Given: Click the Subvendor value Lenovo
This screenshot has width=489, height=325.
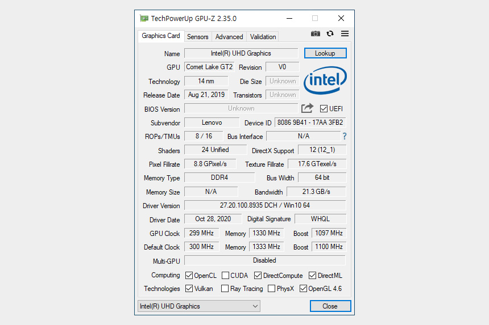Looking at the screenshot, I should click(212, 123).
